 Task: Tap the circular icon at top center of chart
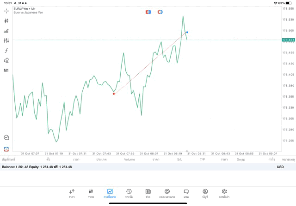tap(160, 12)
